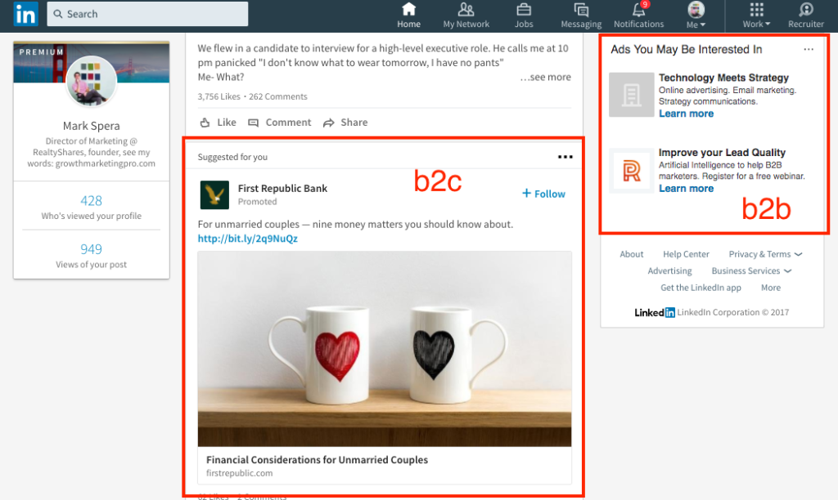Click Technology Meets Strategy ad thumbnail
The width and height of the screenshot is (838, 500).
point(631,95)
